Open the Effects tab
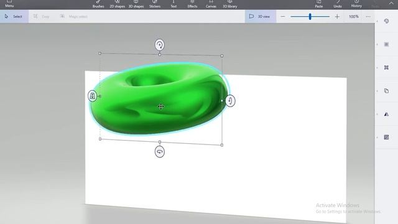Image resolution: width=398 pixels, height=224 pixels. 192,4
